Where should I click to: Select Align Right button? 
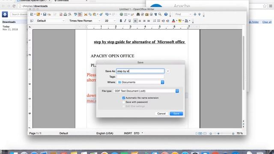[144, 21]
